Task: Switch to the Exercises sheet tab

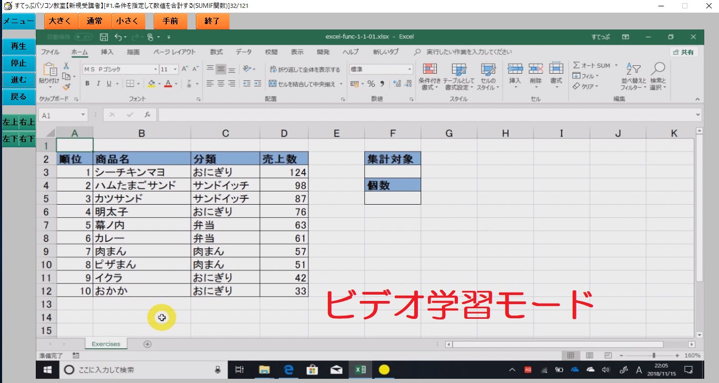Action: (106, 344)
